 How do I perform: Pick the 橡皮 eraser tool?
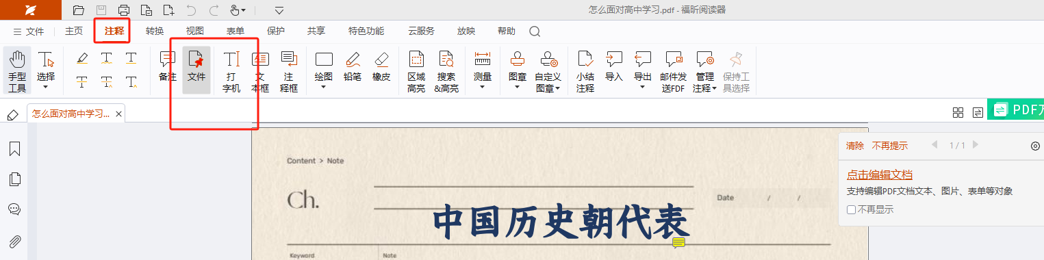(381, 67)
